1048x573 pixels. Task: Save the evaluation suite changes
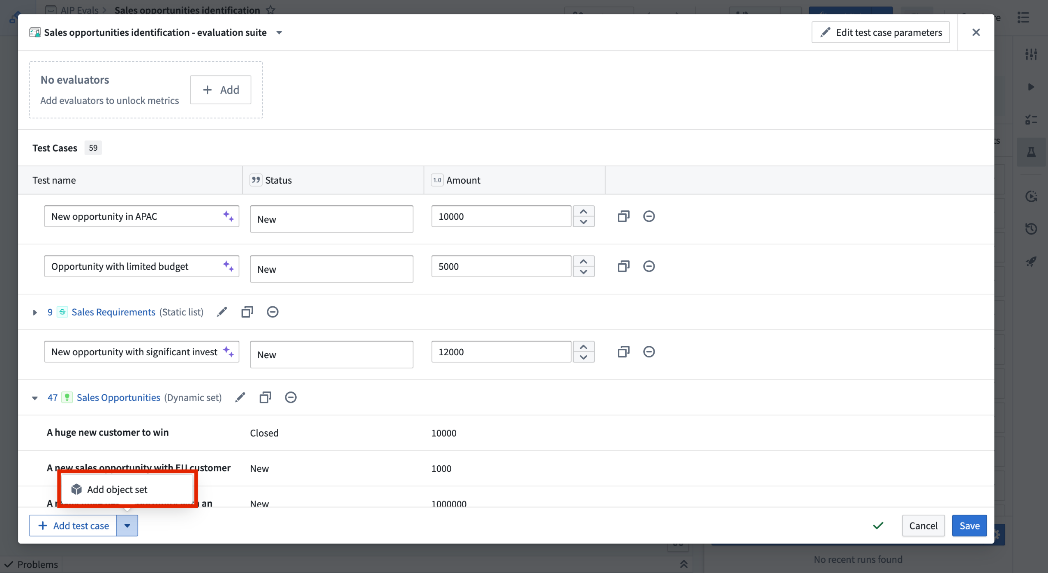969,525
